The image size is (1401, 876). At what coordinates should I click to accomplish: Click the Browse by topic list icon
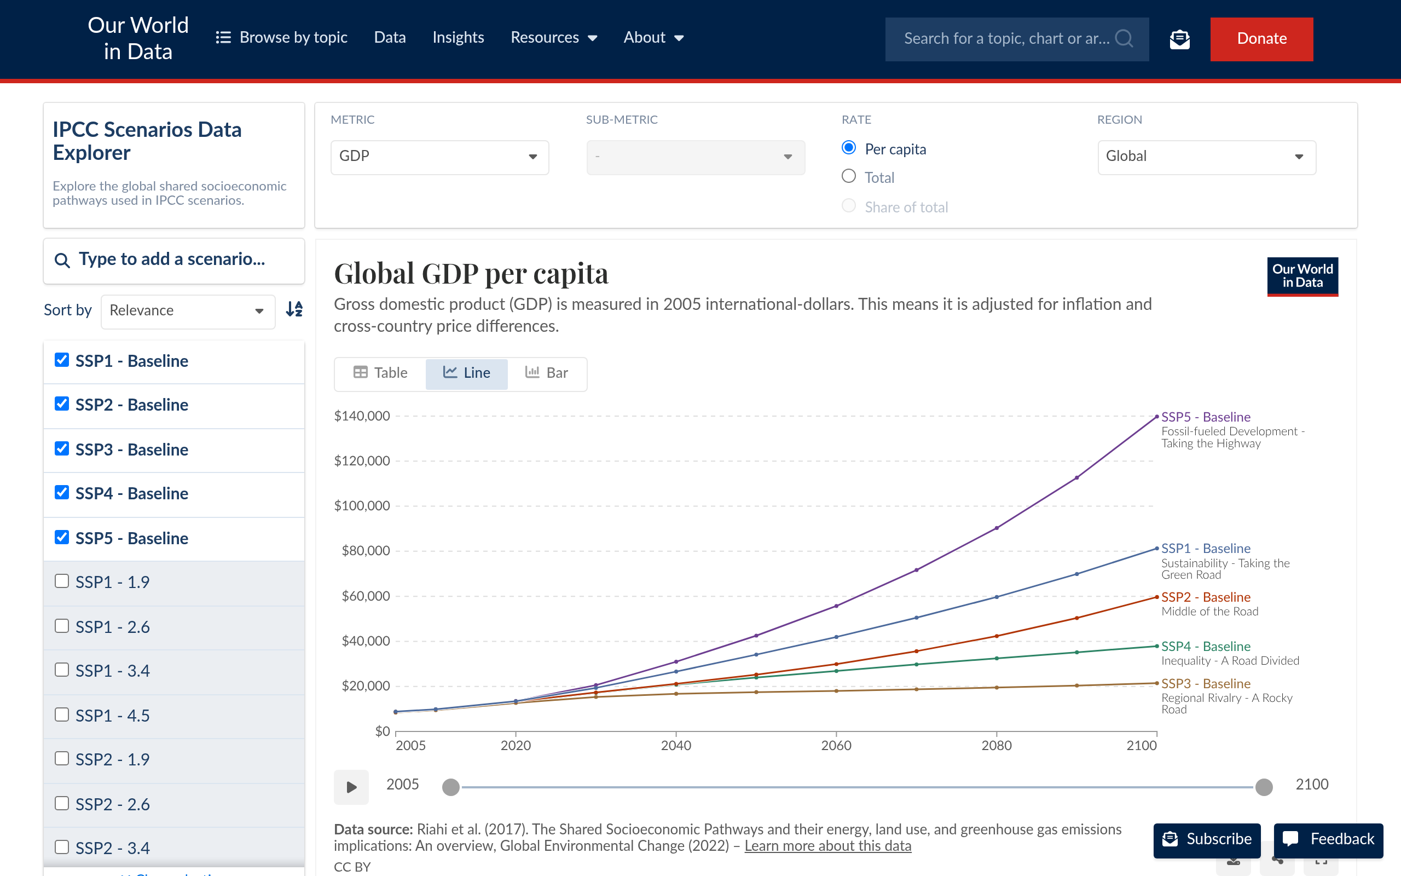pos(223,38)
